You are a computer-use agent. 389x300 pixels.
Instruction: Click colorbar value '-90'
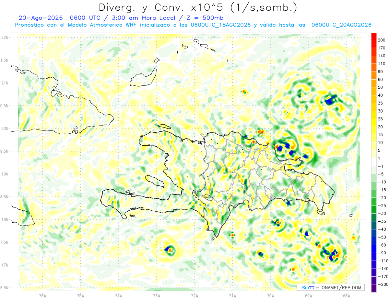tap(382, 253)
